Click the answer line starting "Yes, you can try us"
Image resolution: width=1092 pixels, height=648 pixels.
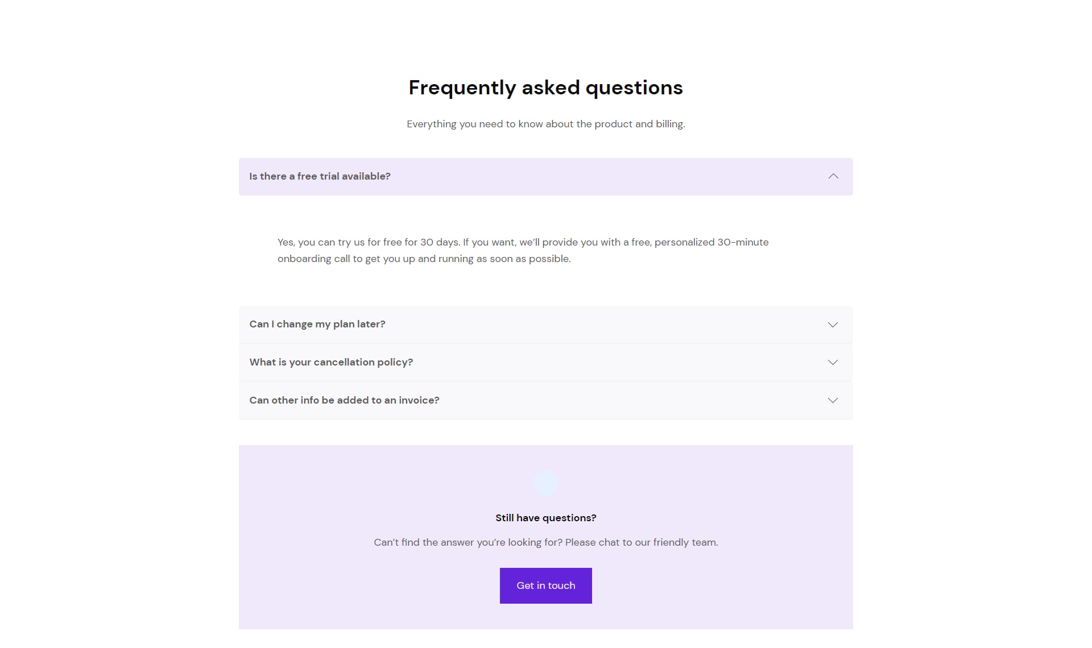point(523,242)
